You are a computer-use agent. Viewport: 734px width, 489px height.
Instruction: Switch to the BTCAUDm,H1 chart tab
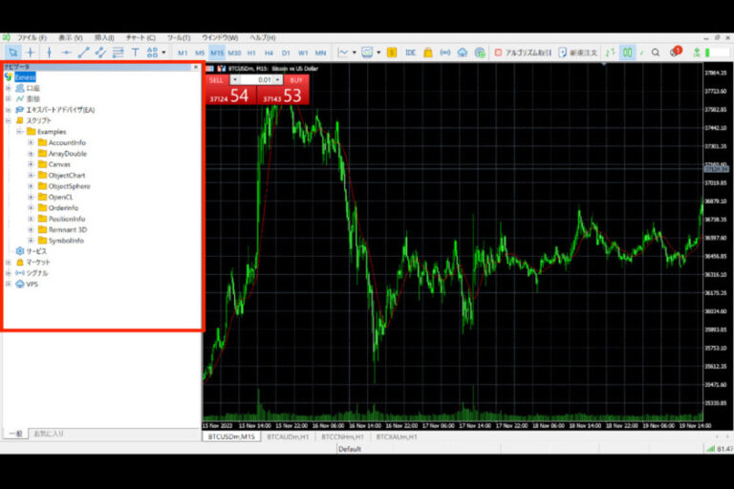288,436
